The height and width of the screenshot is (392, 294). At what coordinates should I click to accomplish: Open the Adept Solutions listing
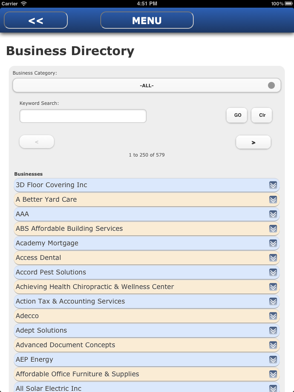point(147,331)
